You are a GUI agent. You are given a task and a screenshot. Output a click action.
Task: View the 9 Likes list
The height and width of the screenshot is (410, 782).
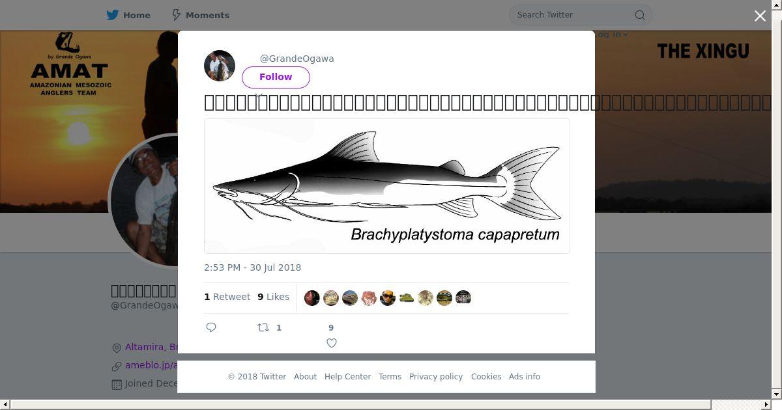pyautogui.click(x=273, y=297)
